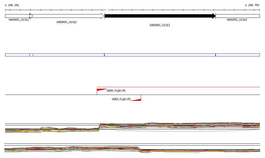Screen dimensions: 265x158
Task: Click the start coordinate 1 256 251
Action: [x=12, y=5]
